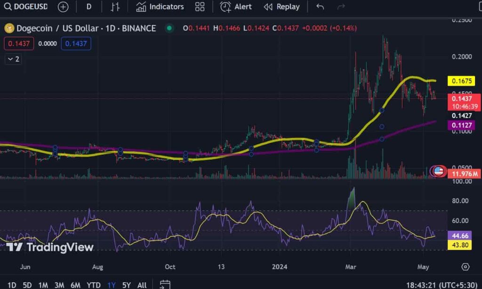Click the Mar label on time axis
This screenshot has width=482, height=289.
[350, 267]
